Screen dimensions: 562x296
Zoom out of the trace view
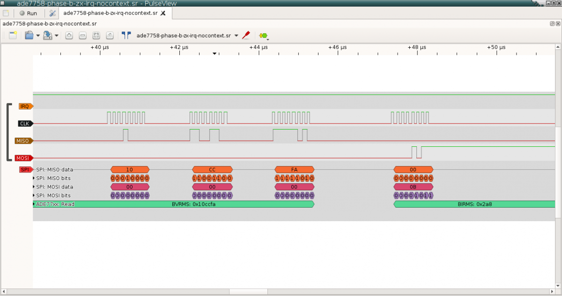(x=82, y=35)
